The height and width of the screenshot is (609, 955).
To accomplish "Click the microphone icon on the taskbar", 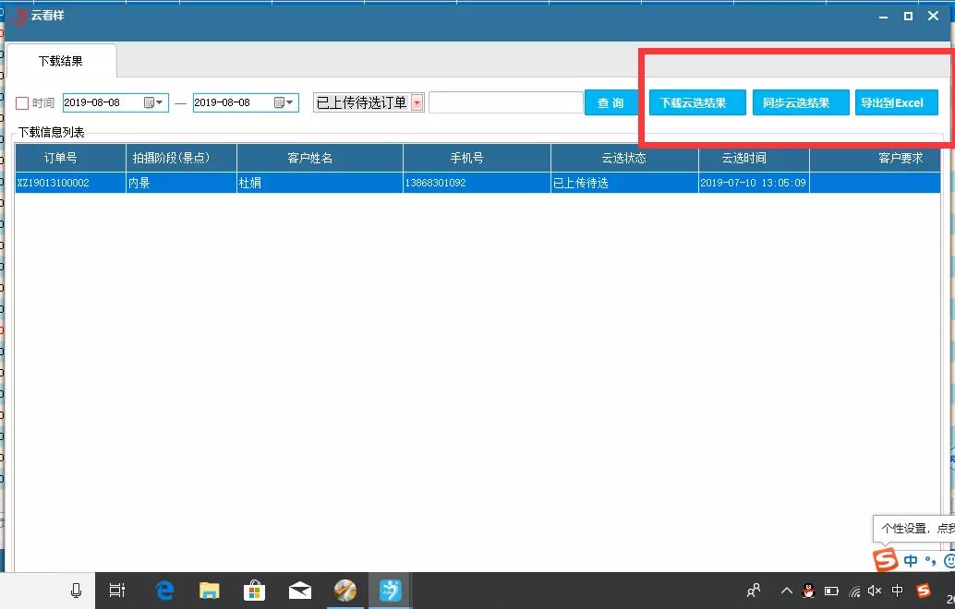I will pos(76,590).
